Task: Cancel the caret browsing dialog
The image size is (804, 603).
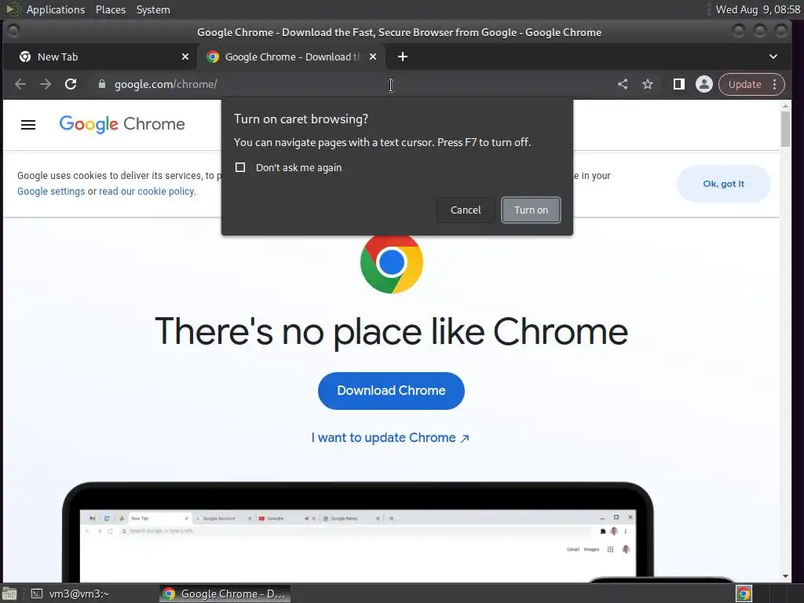Action: tap(466, 210)
